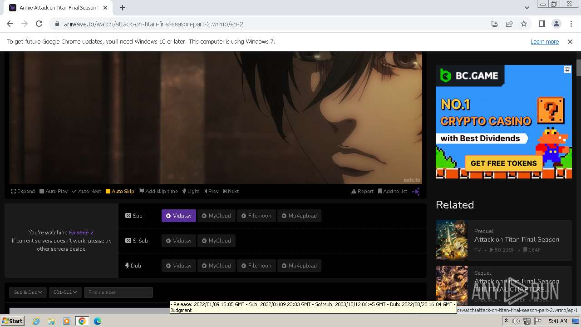View site information lock icon
This screenshot has width=581, height=327.
tap(57, 24)
